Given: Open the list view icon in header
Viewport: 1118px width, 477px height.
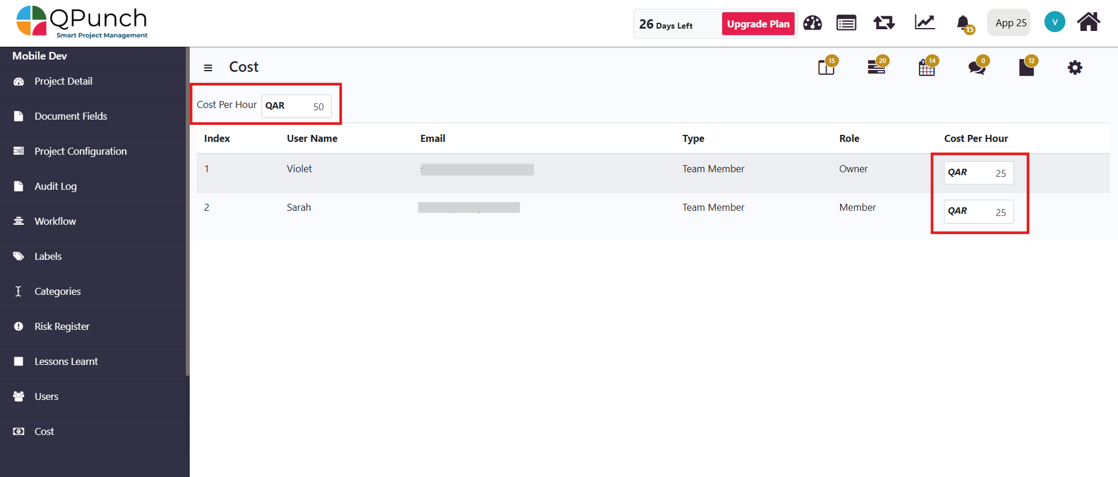Looking at the screenshot, I should (846, 23).
